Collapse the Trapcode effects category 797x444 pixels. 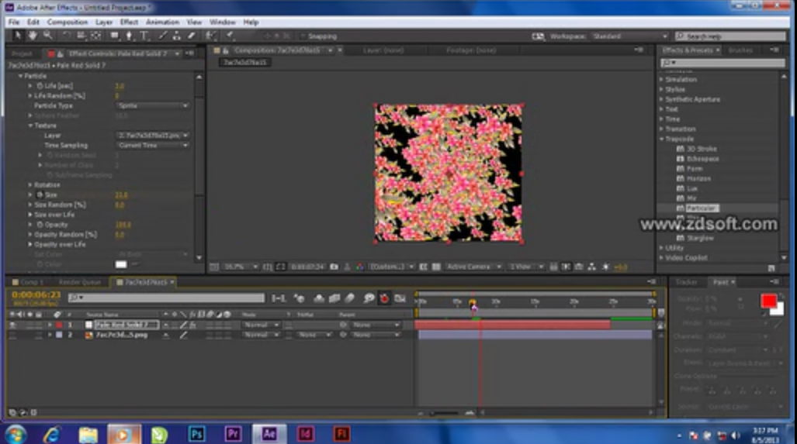(662, 139)
